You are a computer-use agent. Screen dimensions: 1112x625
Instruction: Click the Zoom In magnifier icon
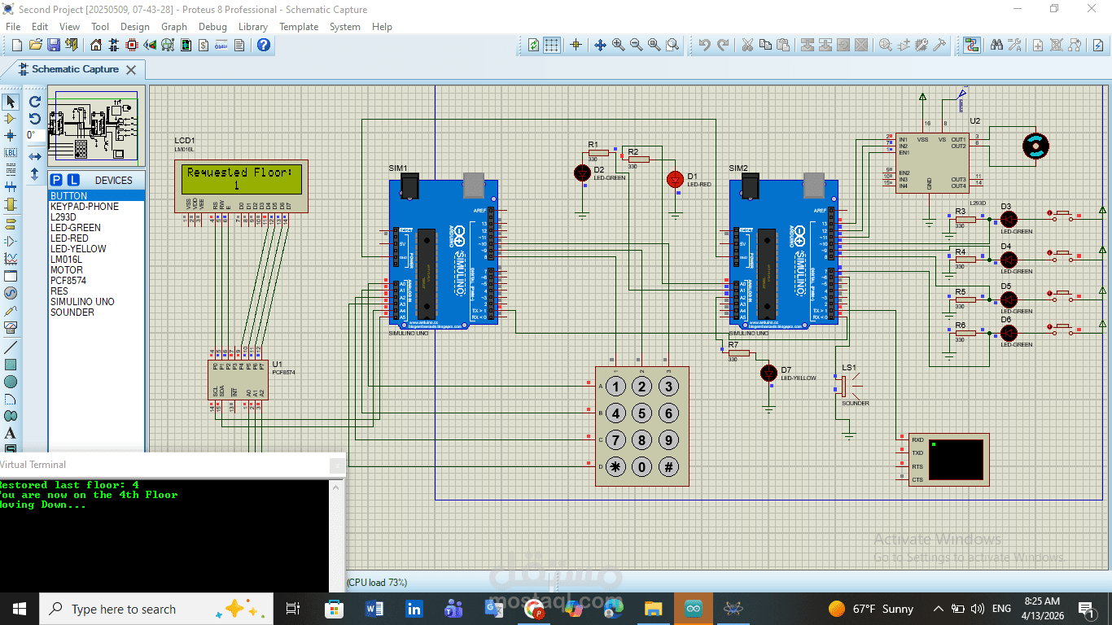tap(619, 46)
